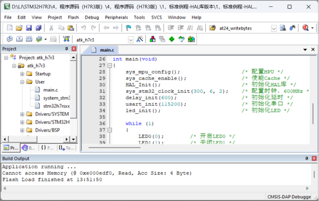Image resolution: width=319 pixels, height=201 pixels.
Task: Click the Manage Run-Time Environment green diamond icon
Action: coord(172,39)
